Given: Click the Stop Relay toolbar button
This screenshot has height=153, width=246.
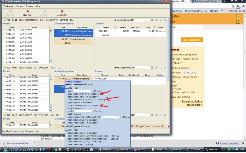Looking at the screenshot, I should (28, 13).
